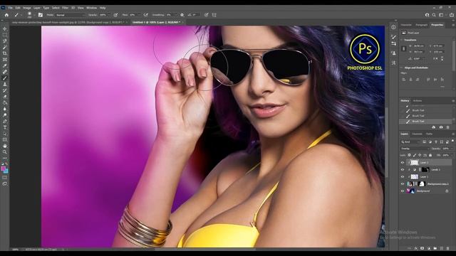Select the Zoom tool
456x256 pixels.
tap(5, 151)
